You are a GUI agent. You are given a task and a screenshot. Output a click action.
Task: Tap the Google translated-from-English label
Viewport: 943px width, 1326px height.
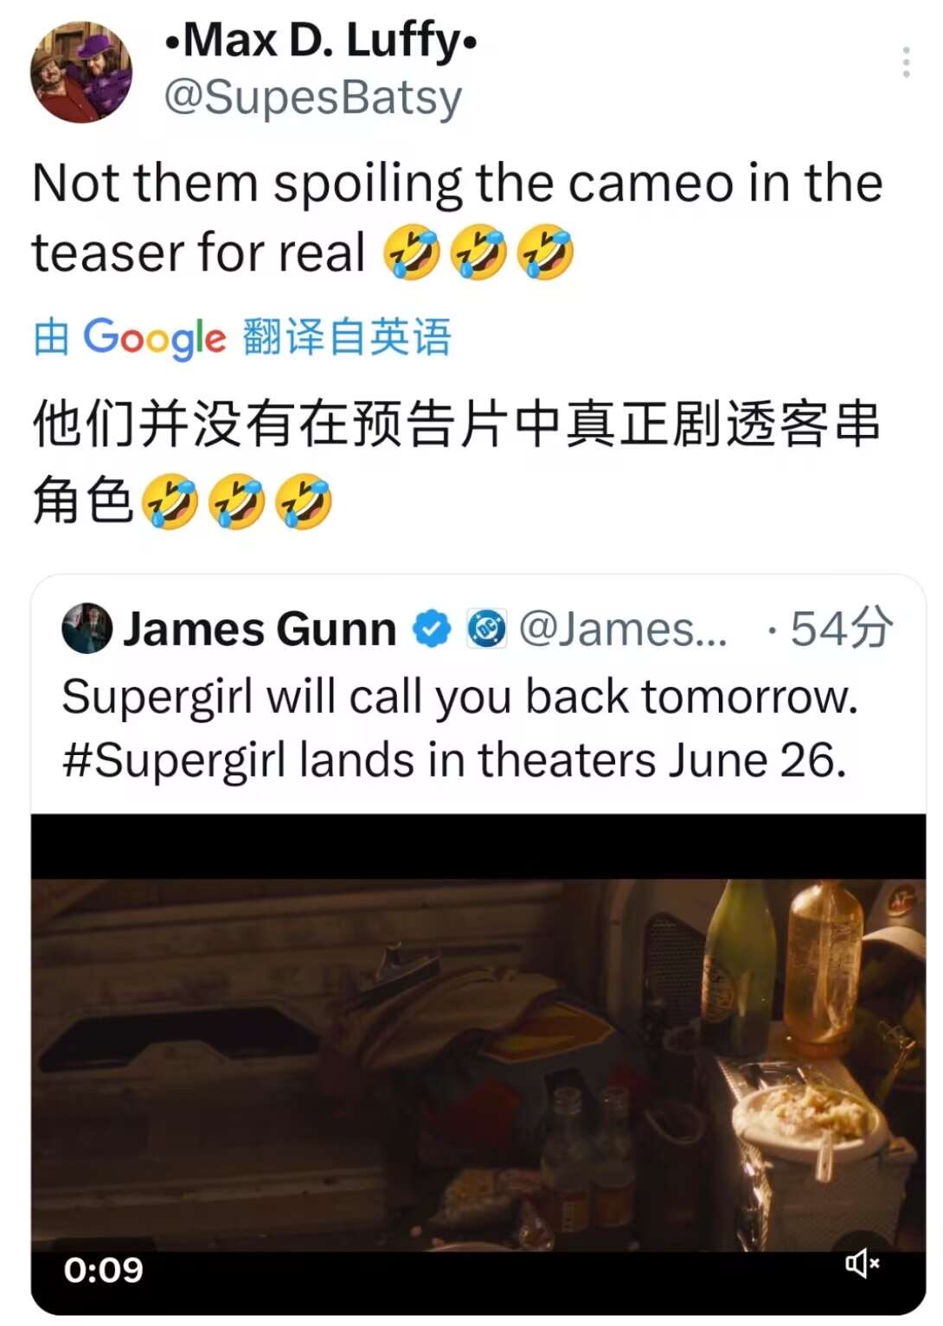(241, 336)
